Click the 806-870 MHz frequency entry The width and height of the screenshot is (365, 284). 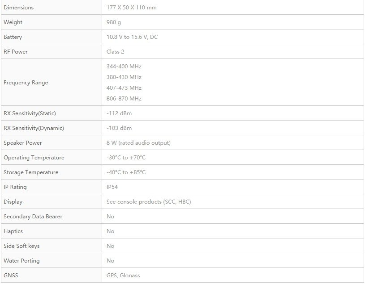[x=124, y=99]
